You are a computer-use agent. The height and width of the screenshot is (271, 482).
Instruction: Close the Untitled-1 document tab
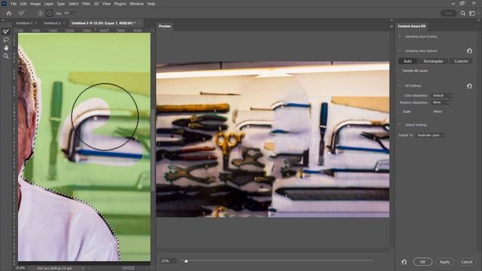coord(36,23)
